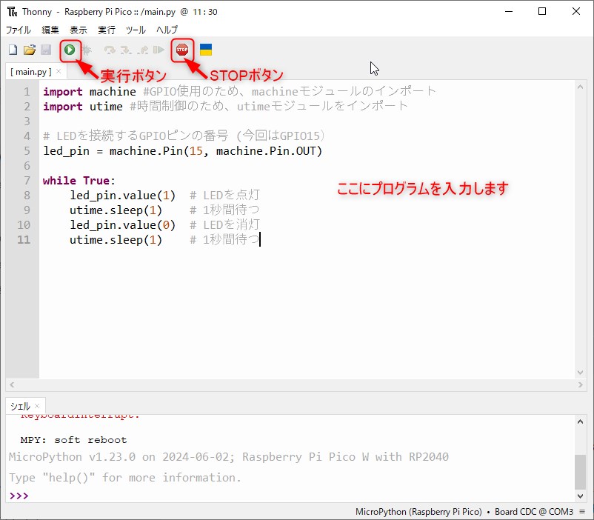The image size is (594, 520).
Task: Click the Resume debug icon
Action: tap(158, 50)
